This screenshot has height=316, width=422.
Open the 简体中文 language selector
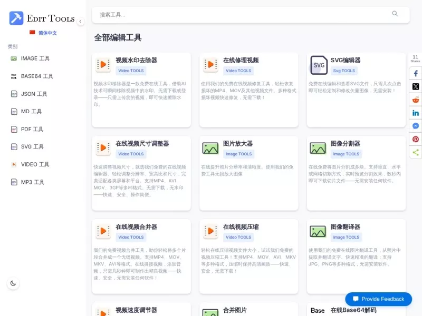(x=47, y=33)
